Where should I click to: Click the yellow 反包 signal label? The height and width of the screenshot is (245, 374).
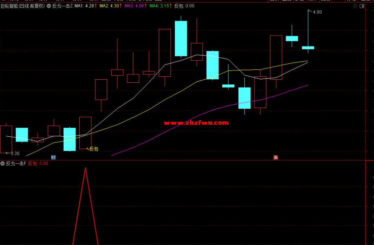[94, 149]
